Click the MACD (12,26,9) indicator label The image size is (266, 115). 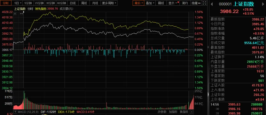28,112
